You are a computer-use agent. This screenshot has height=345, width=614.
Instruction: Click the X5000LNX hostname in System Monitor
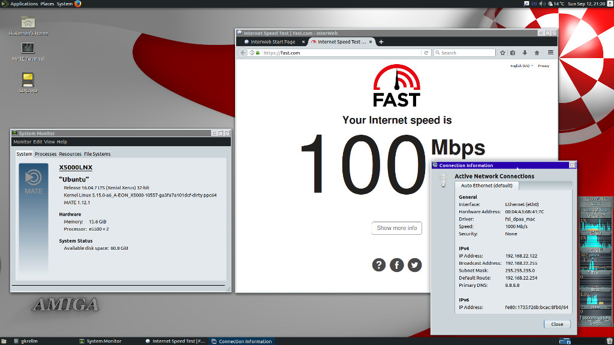click(76, 168)
